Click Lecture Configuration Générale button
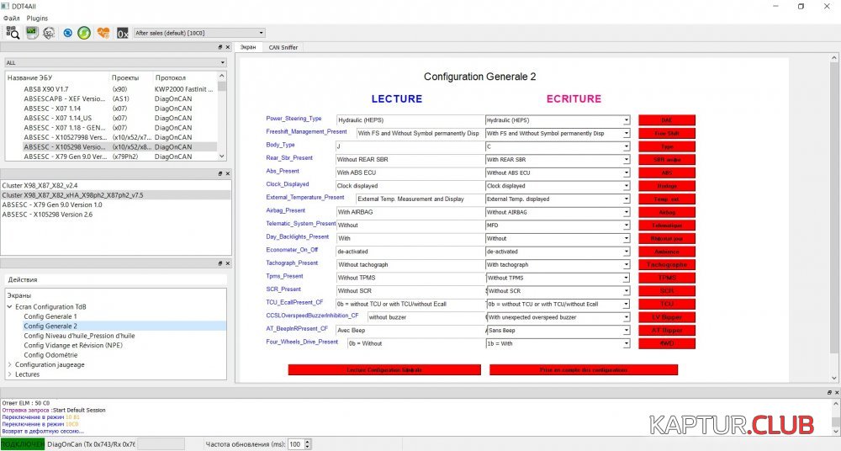Viewport: 841px width, 451px height. tap(384, 370)
